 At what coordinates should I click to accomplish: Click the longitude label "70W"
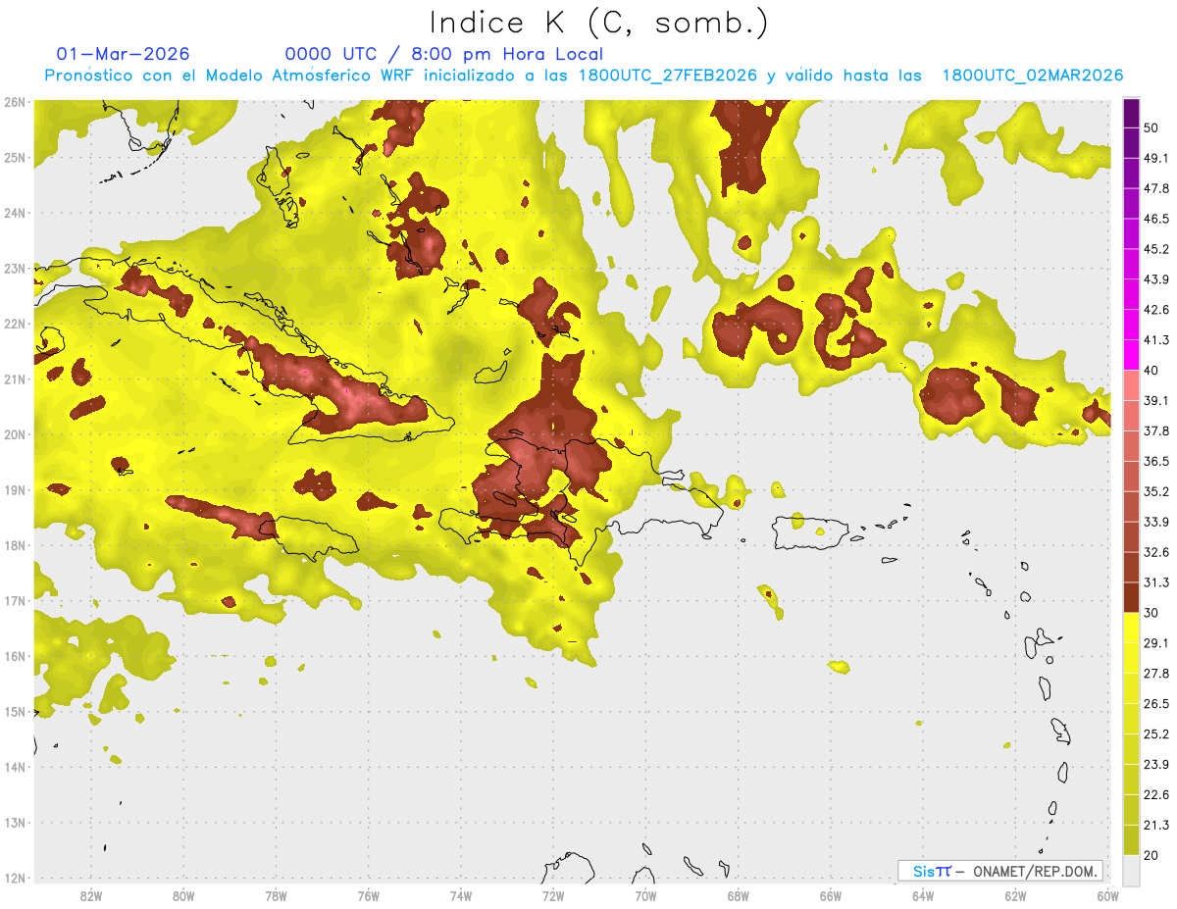(645, 896)
